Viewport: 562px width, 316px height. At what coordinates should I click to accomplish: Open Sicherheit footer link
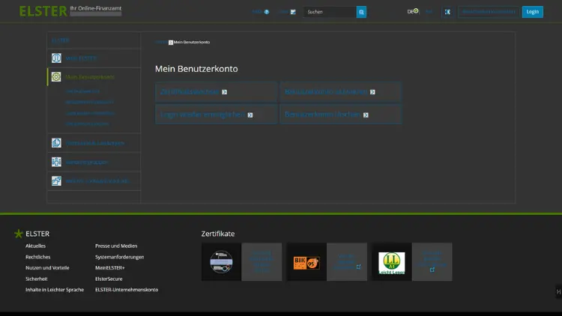click(36, 279)
